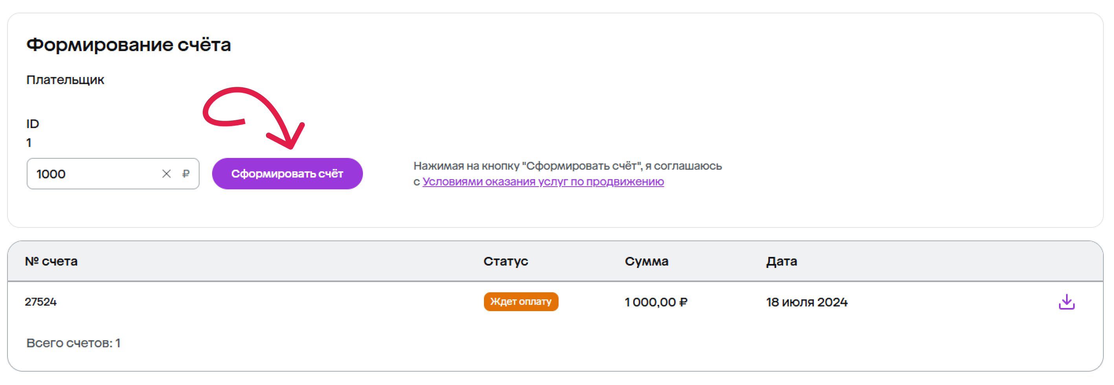
Task: Click the Ждет оплату status badge
Action: tap(521, 302)
